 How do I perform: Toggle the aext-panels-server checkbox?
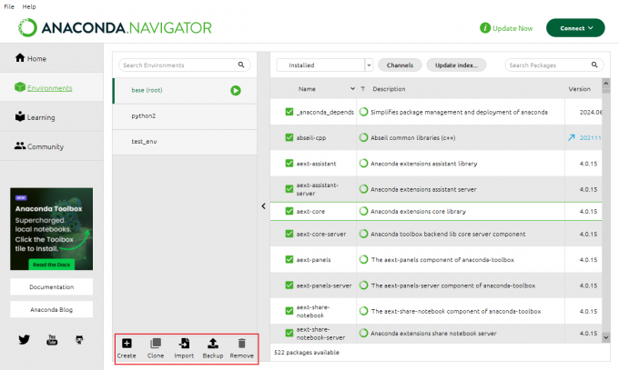pyautogui.click(x=289, y=285)
